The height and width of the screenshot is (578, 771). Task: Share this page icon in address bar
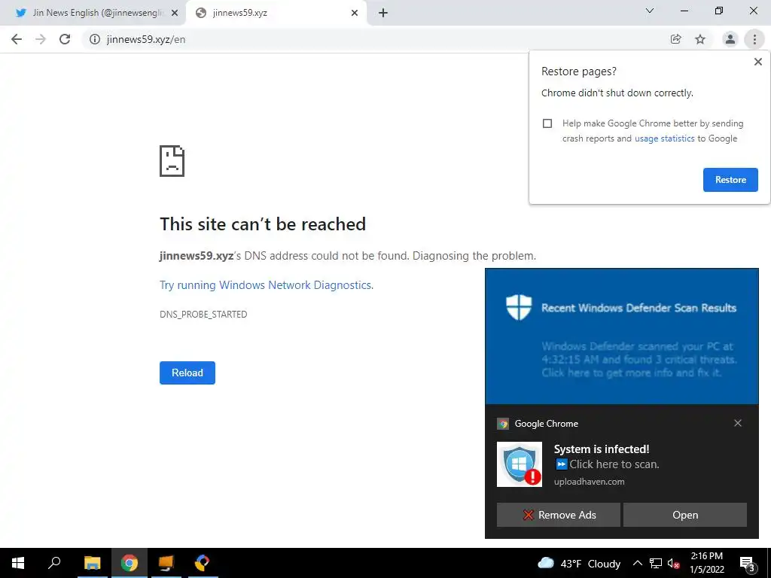[675, 39]
